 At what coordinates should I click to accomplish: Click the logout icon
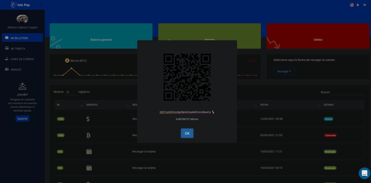[365, 5]
